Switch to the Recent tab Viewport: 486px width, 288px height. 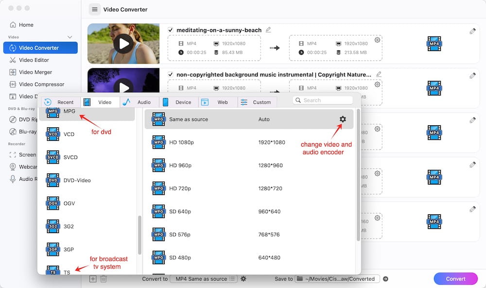(61, 102)
